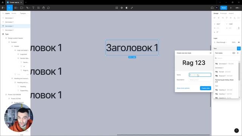
Task: Switch to the Assets tab
Action: [x=14, y=14]
